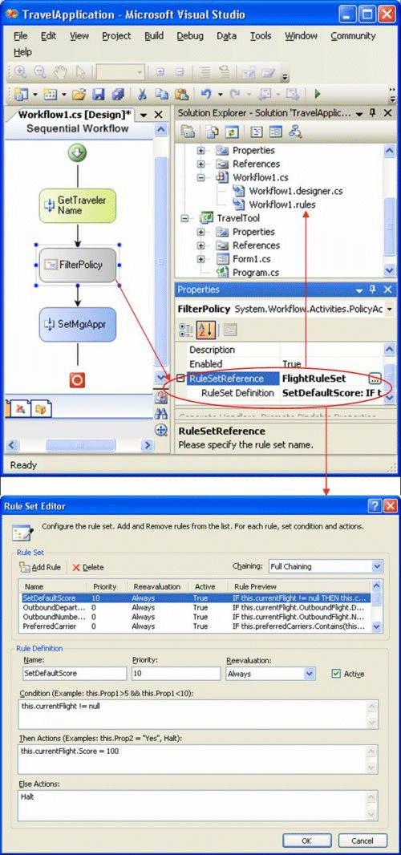Pin the Properties panel
The height and width of the screenshot is (855, 401).
(x=373, y=290)
